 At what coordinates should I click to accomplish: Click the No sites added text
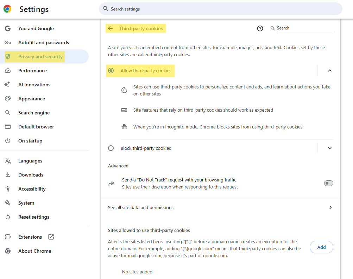tap(137, 272)
